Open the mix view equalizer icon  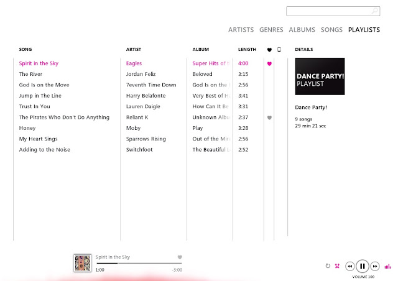387,266
